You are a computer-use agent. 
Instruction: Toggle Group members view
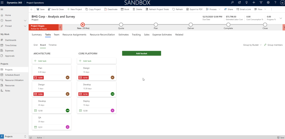(273, 45)
